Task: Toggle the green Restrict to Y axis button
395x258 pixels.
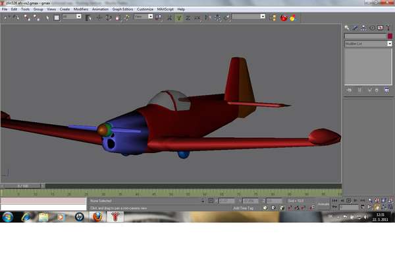Action: (x=178, y=18)
